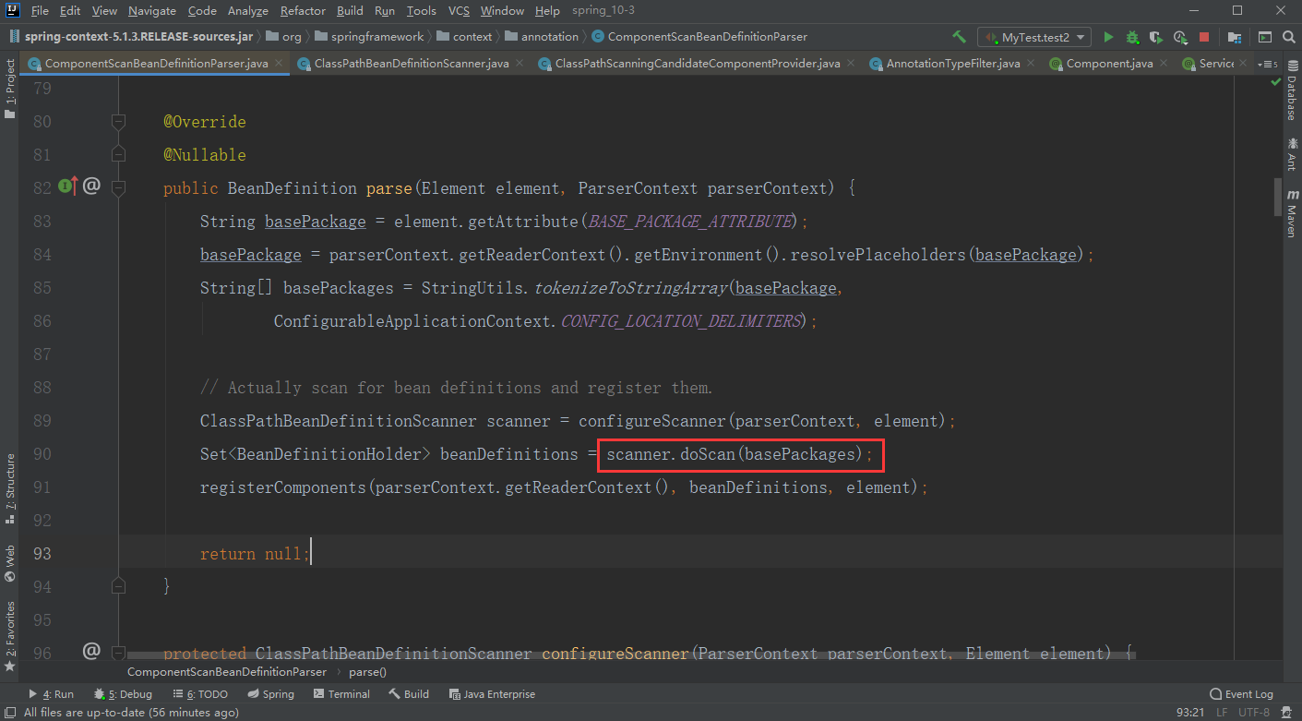The height and width of the screenshot is (721, 1302).
Task: Open the Ant tool window
Action: pos(1292,156)
